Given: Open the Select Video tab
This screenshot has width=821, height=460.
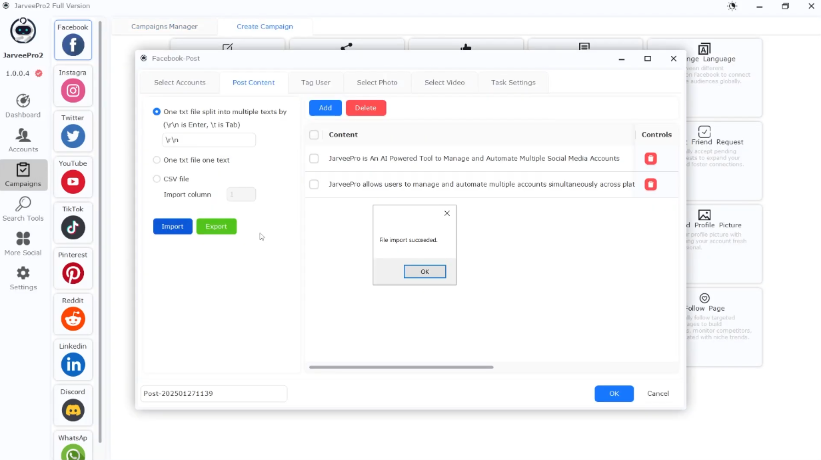Looking at the screenshot, I should coord(444,83).
